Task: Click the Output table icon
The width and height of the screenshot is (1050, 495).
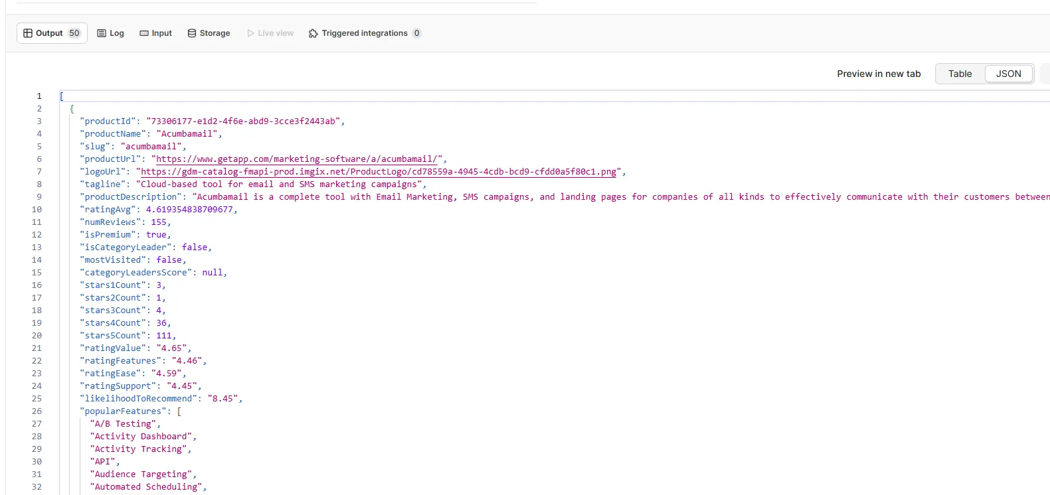Action: pos(28,33)
